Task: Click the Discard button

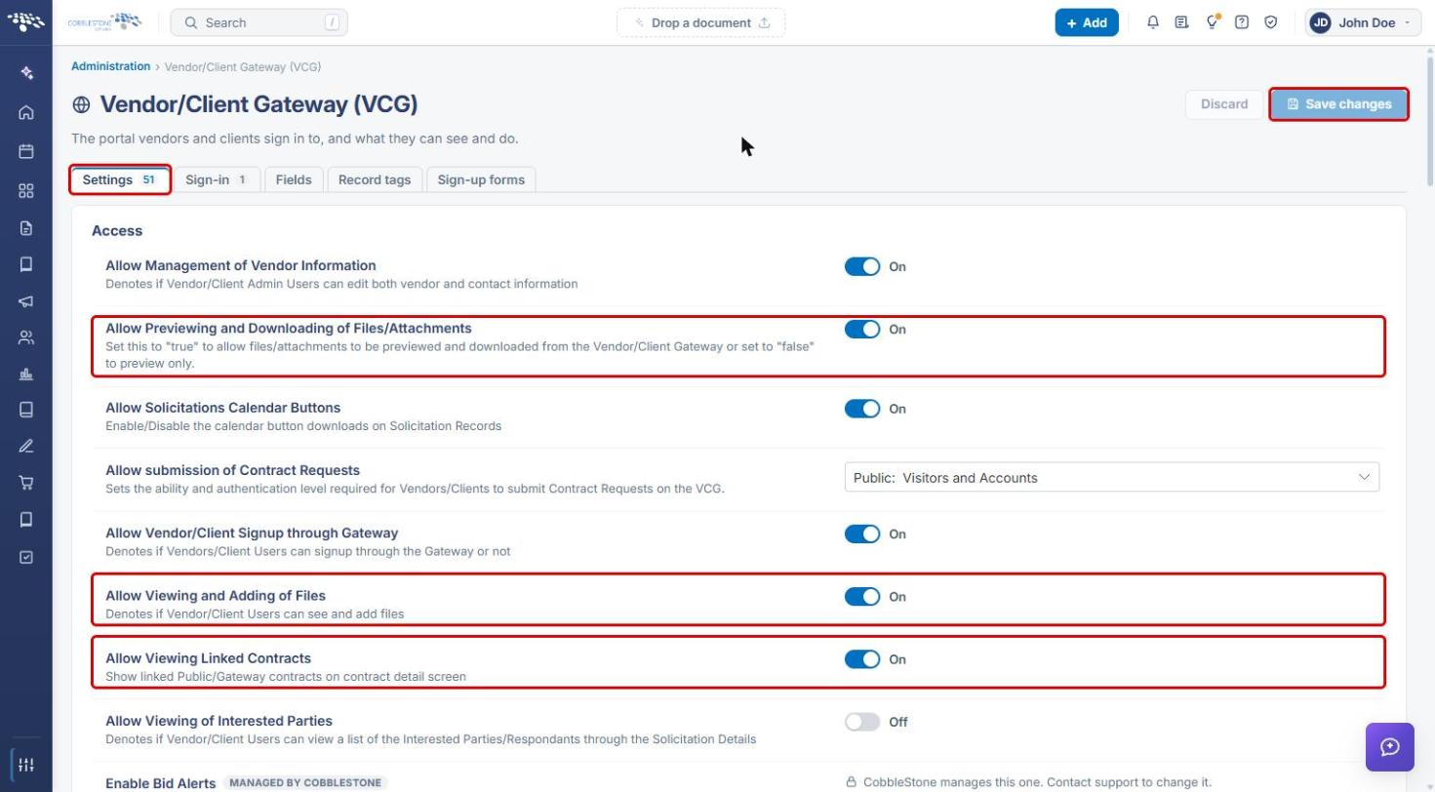Action: pyautogui.click(x=1224, y=104)
